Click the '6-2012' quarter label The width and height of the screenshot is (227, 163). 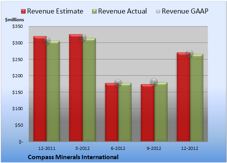(118, 148)
